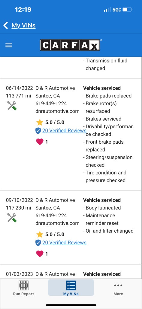Tap wrench icon for 06/14/2022 service

pyautogui.click(x=12, y=105)
